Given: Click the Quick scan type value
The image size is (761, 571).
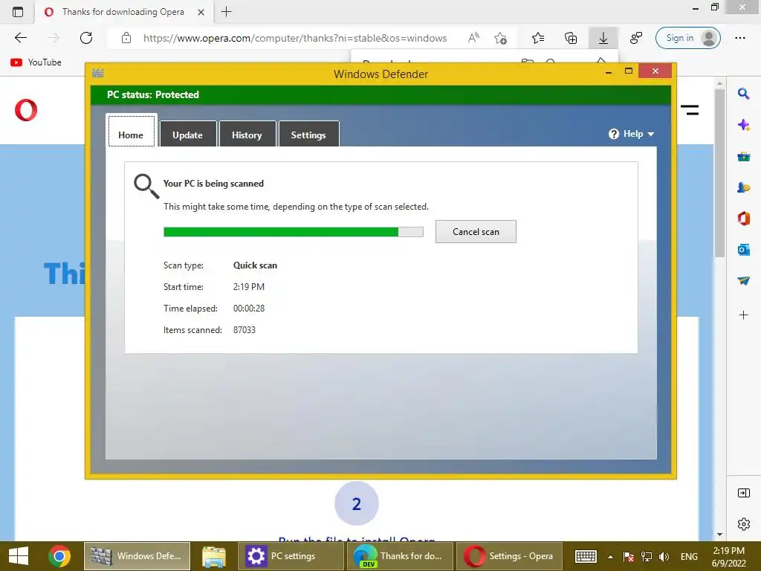Looking at the screenshot, I should 256,265.
